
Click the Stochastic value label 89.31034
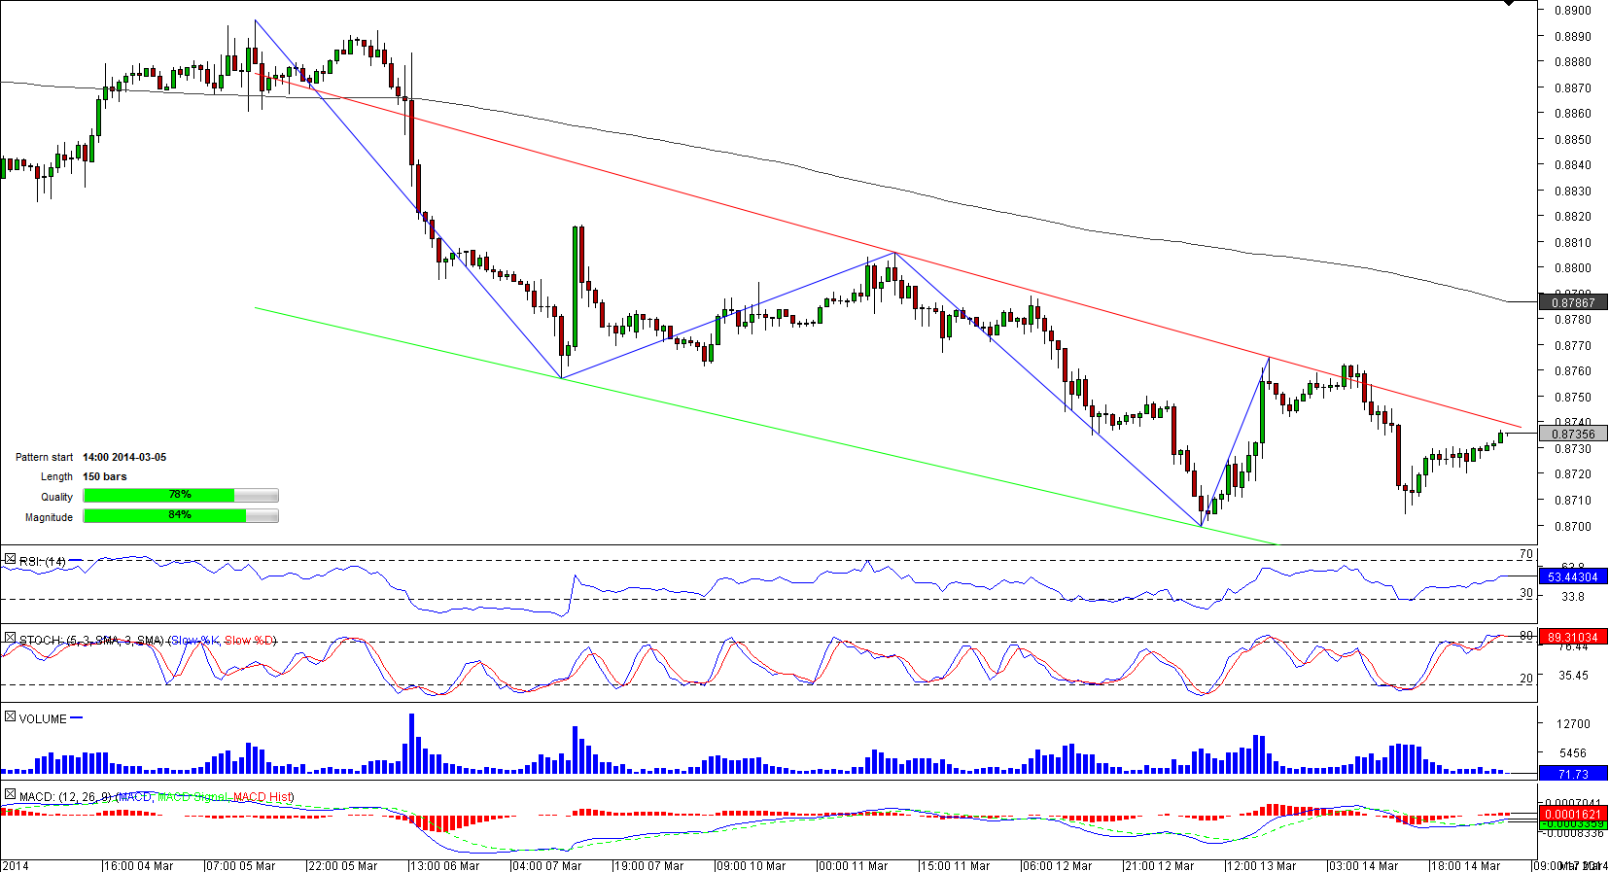(x=1573, y=638)
